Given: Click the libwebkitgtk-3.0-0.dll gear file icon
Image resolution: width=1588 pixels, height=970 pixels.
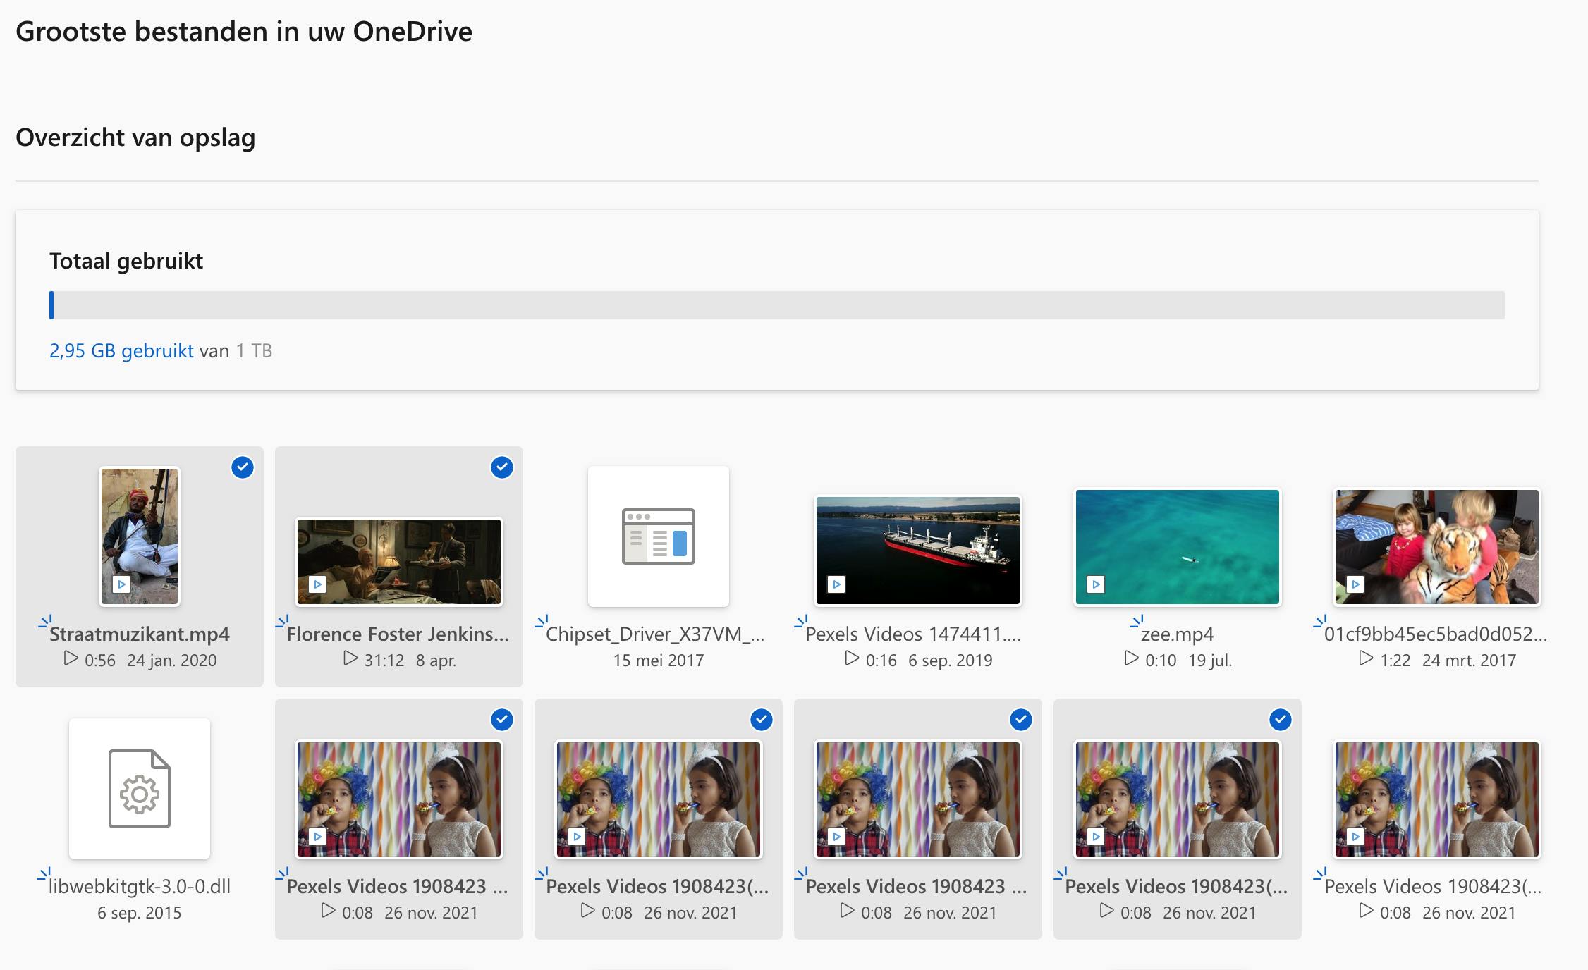Looking at the screenshot, I should (139, 788).
